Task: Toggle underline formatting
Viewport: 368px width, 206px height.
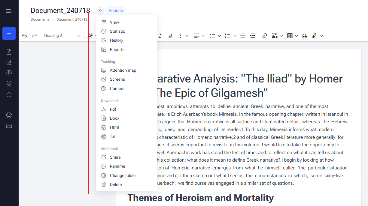Action: point(170,36)
